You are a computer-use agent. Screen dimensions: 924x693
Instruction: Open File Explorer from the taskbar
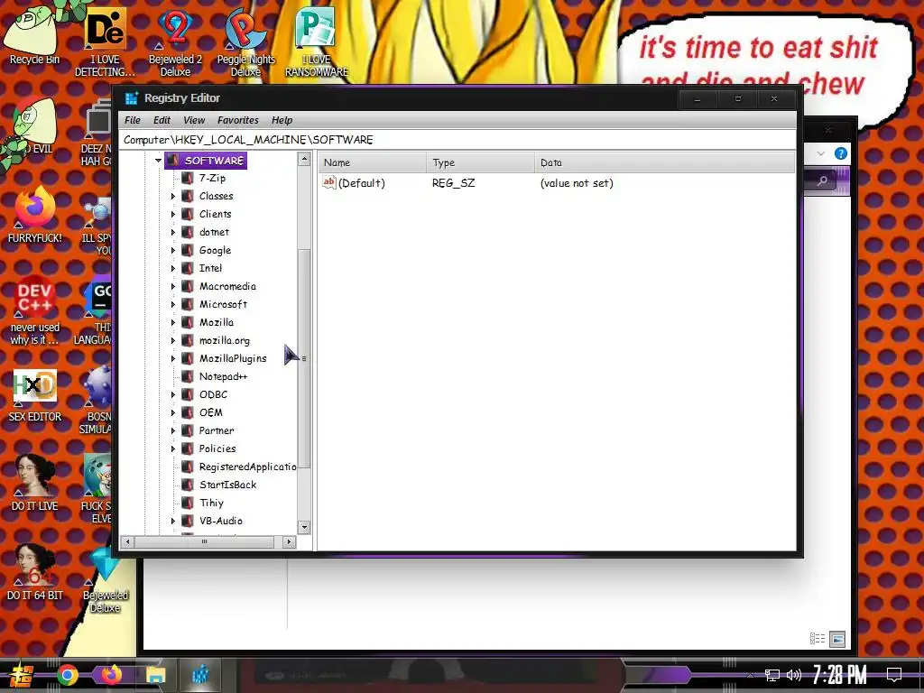point(155,675)
